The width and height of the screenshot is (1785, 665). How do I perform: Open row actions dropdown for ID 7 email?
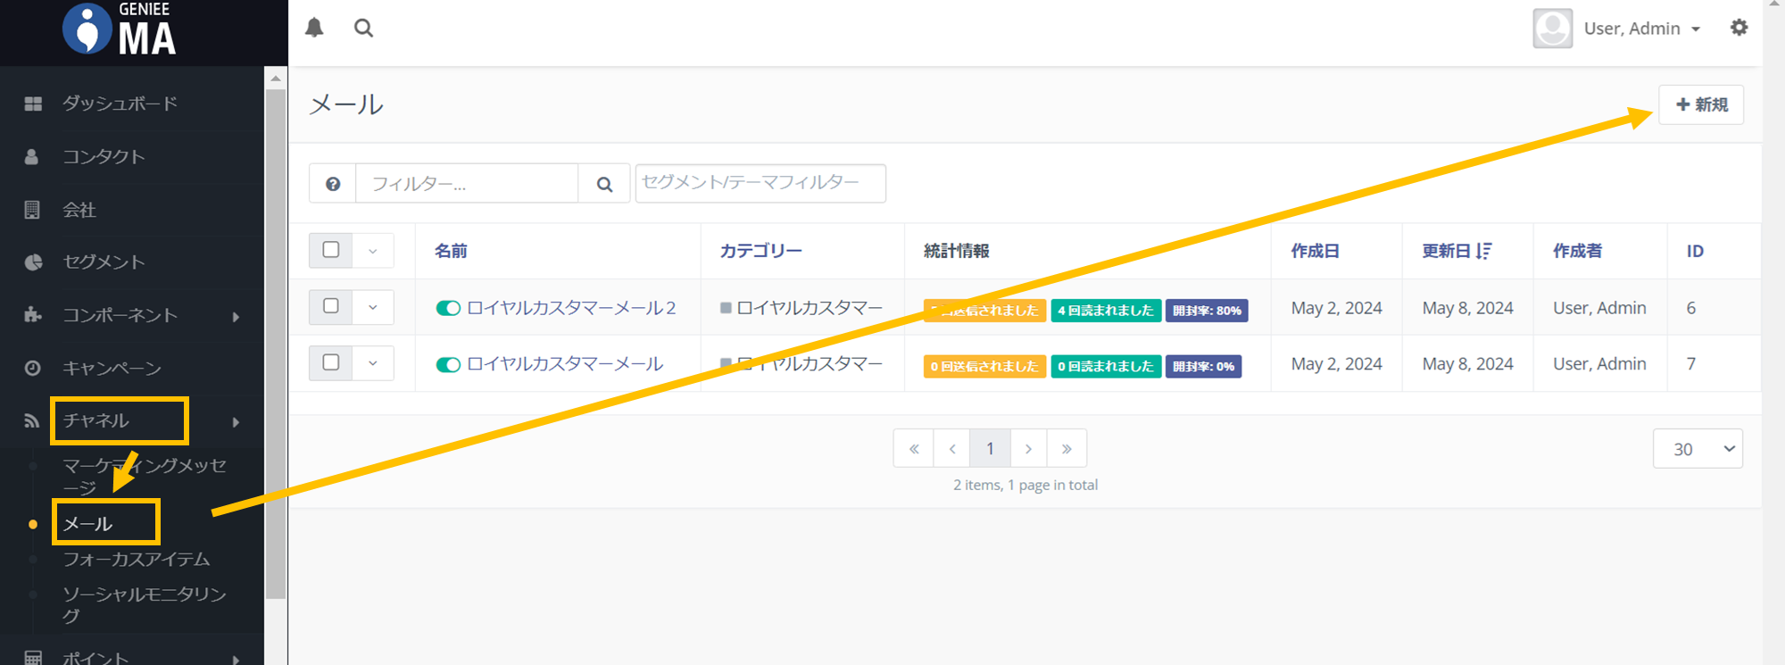(373, 363)
